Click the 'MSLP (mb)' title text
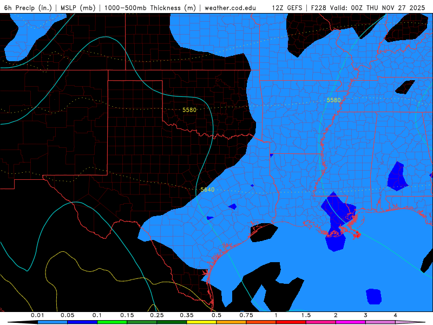Screen dimensions: 433x325 78,8
